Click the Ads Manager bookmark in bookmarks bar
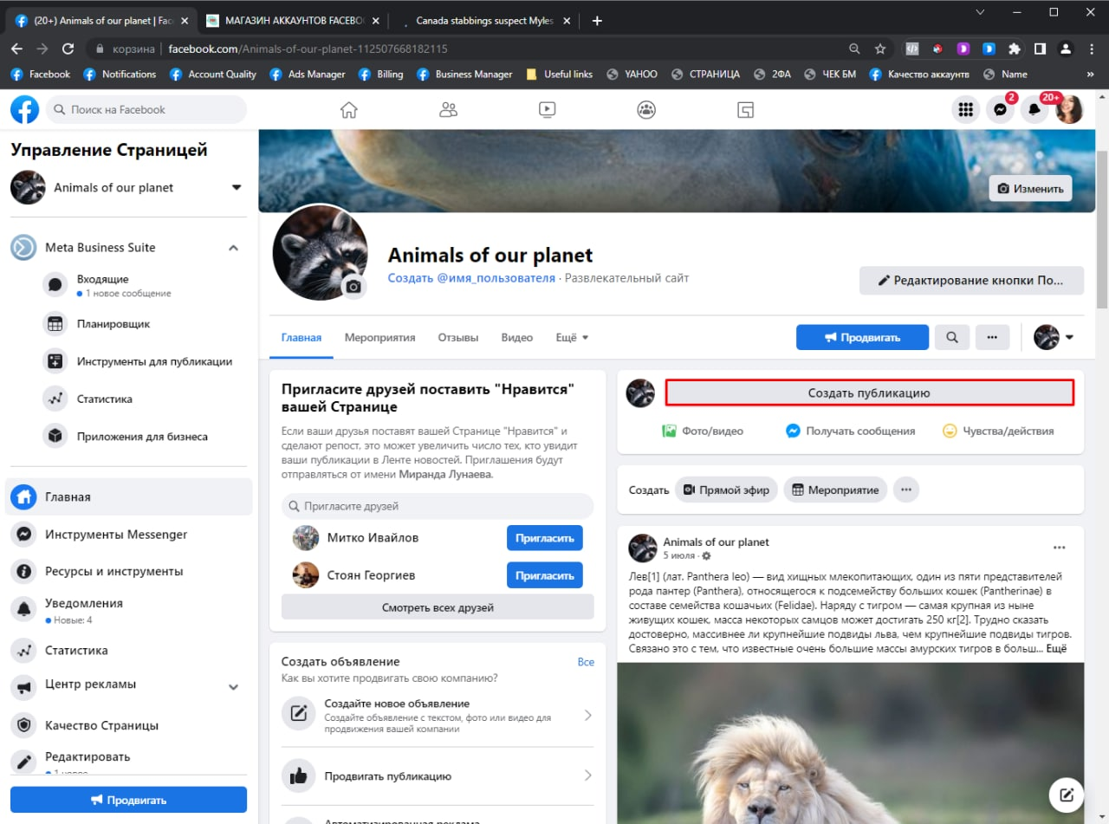The width and height of the screenshot is (1109, 824). click(307, 75)
